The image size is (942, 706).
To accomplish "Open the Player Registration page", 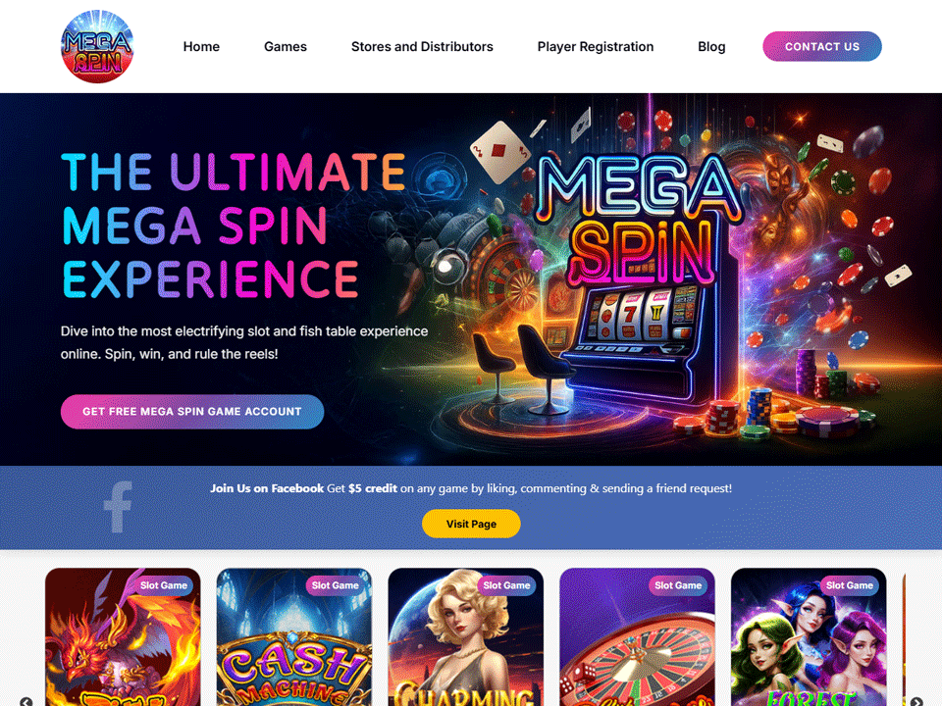I will pos(596,46).
